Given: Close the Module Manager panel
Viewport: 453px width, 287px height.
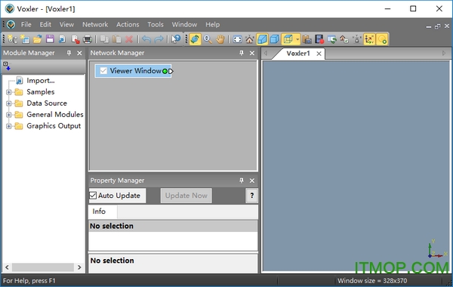Looking at the screenshot, I should tap(79, 53).
